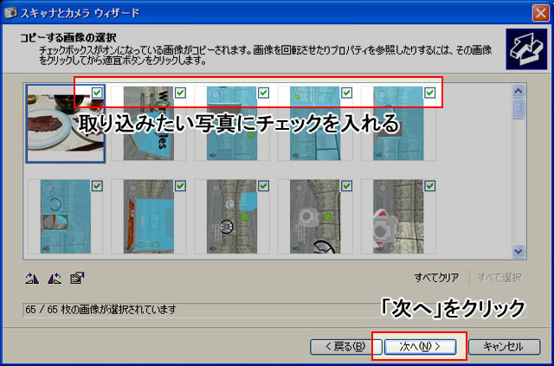Toggle checkbox of third thumbnail in bottom row

click(263, 186)
